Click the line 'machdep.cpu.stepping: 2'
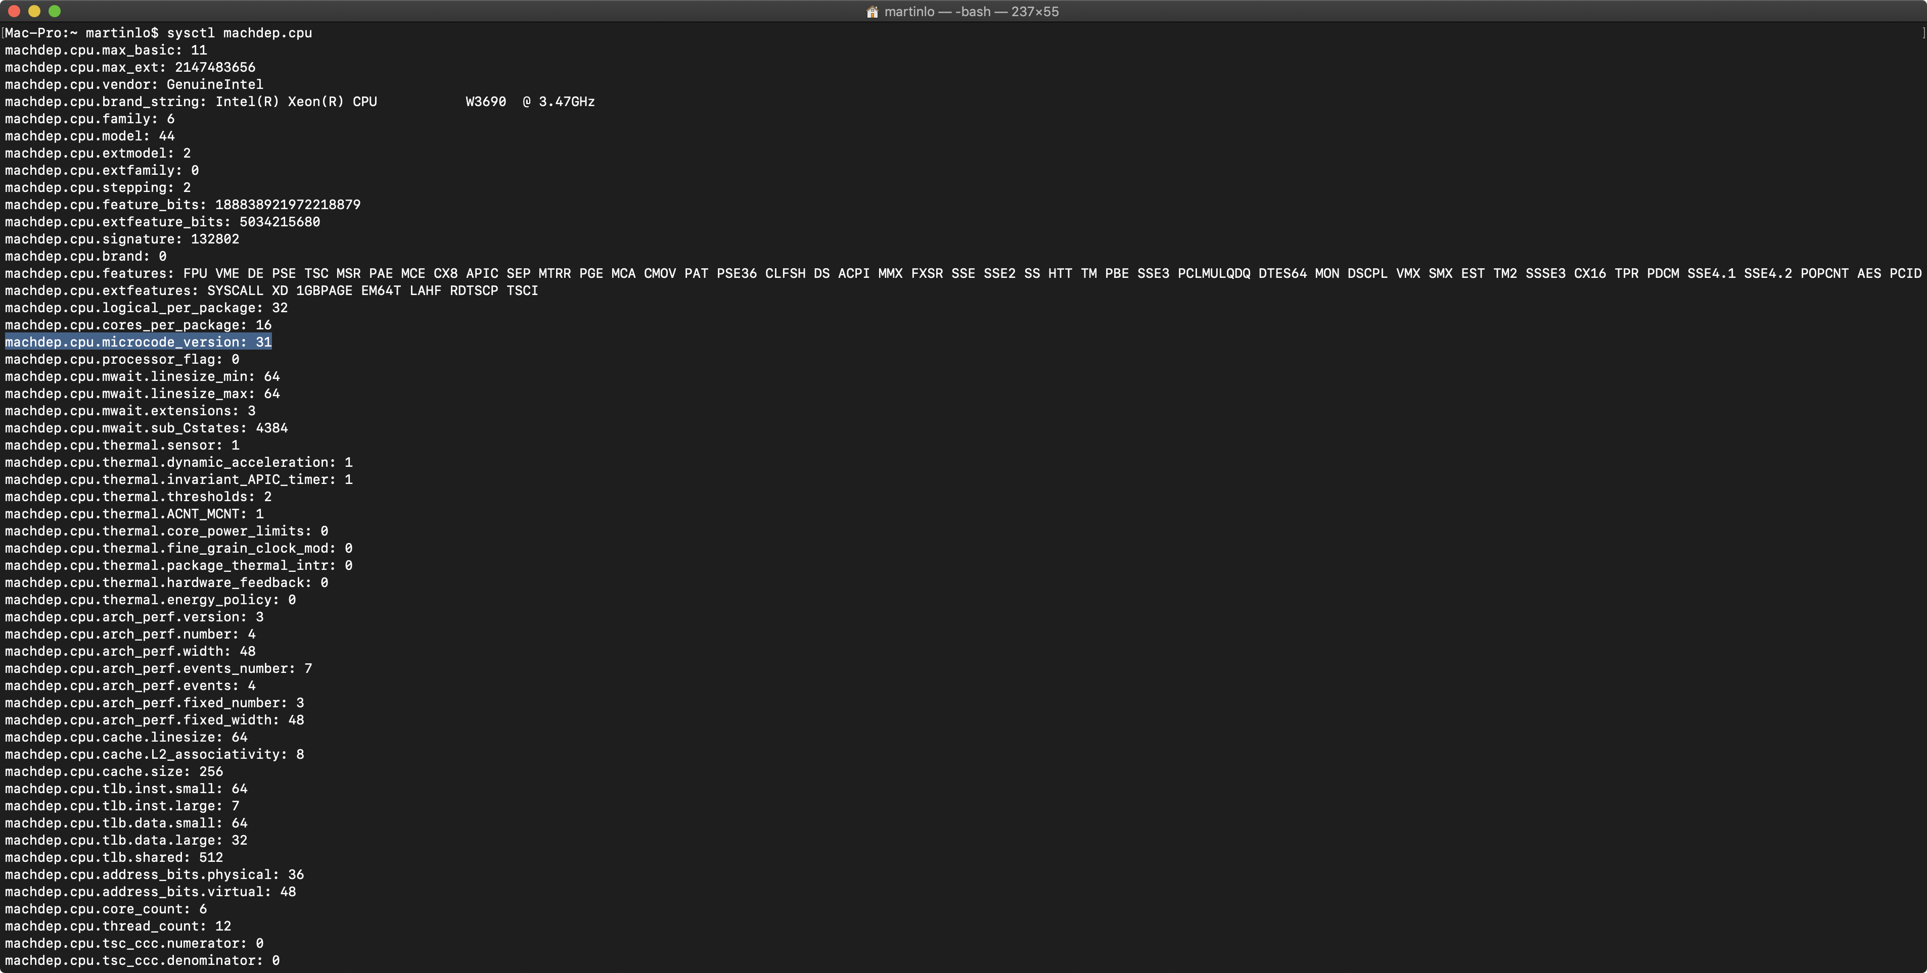This screenshot has height=973, width=1927. (98, 187)
